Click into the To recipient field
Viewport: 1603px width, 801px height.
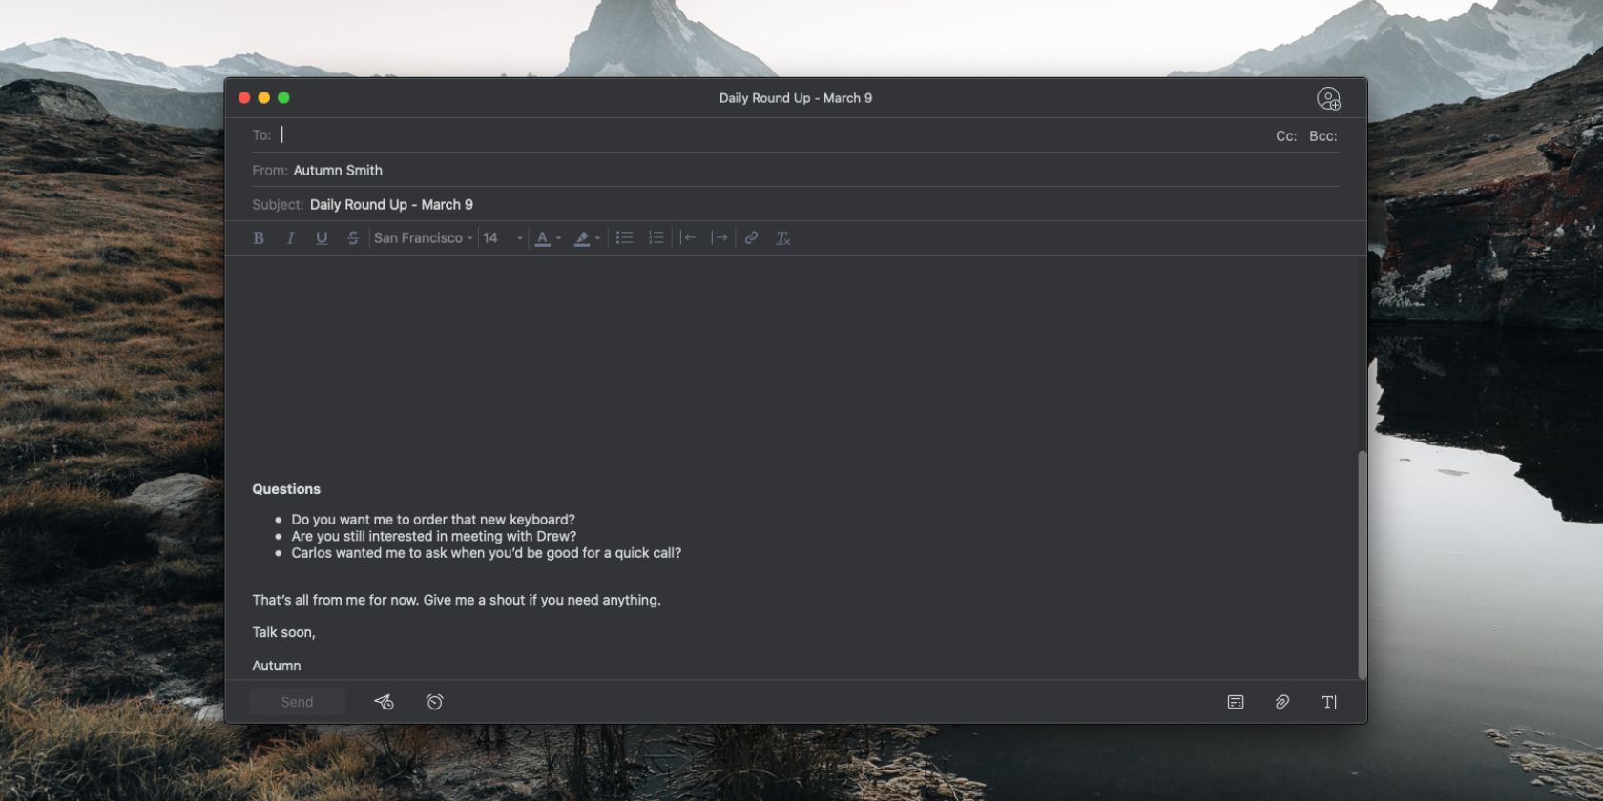773,135
